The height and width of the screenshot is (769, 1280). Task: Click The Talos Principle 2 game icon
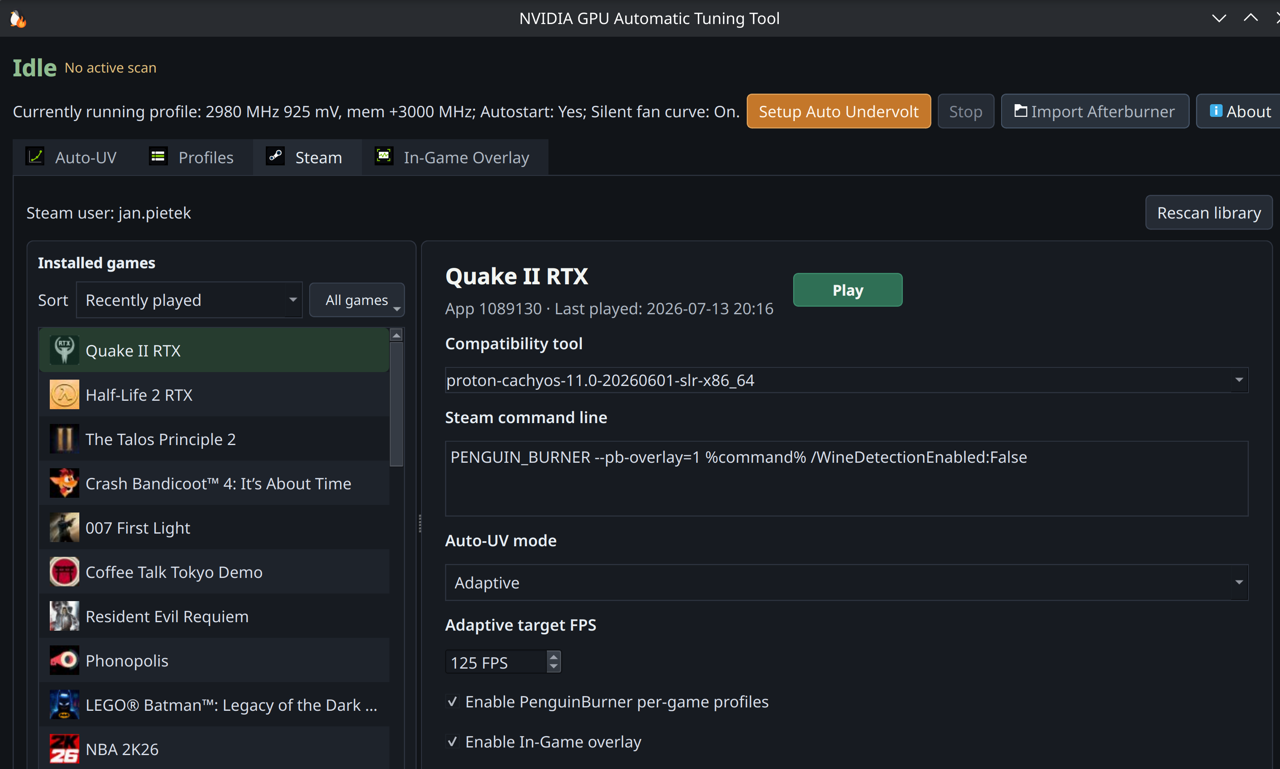(64, 439)
